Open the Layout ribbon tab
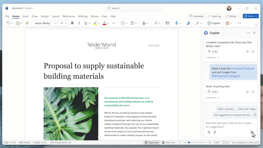 tap(55, 16)
